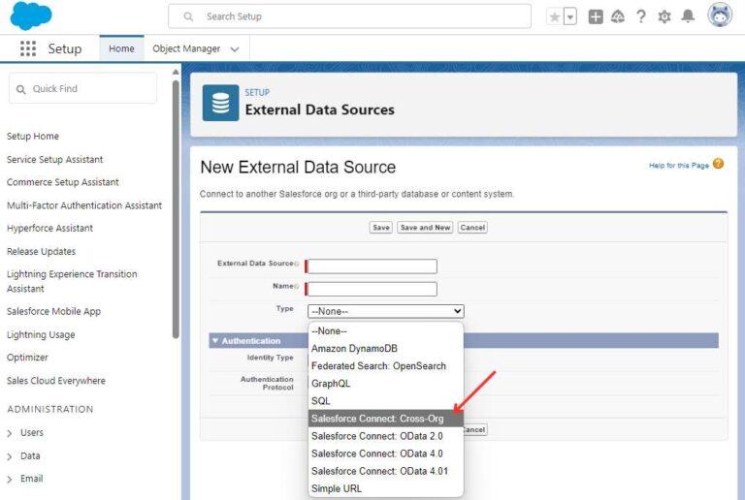Choose Simple URL type option
Viewport: 745px width, 500px height.
(x=386, y=489)
